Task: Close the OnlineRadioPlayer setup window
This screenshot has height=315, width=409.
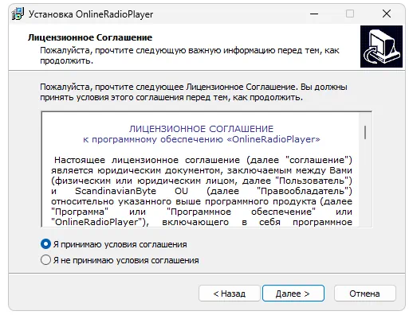Action: tap(387, 14)
